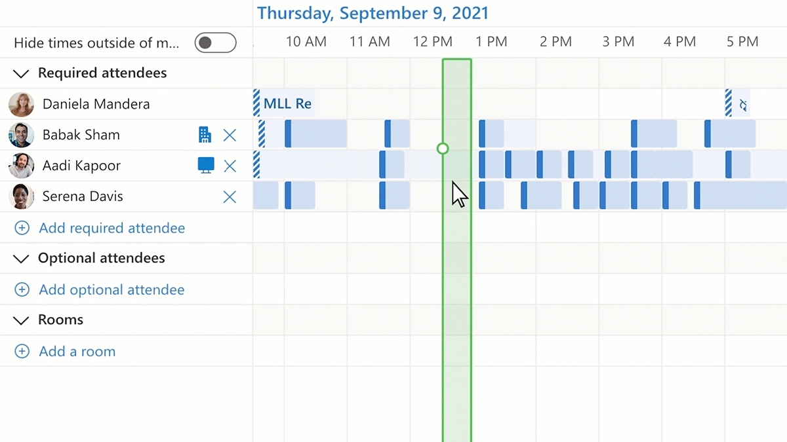
Task: Open Daniela Mandera's MLL Re event
Action: pos(287,104)
